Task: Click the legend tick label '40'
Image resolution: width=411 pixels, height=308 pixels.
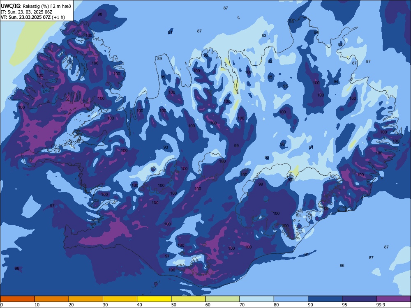Action: click(139, 305)
